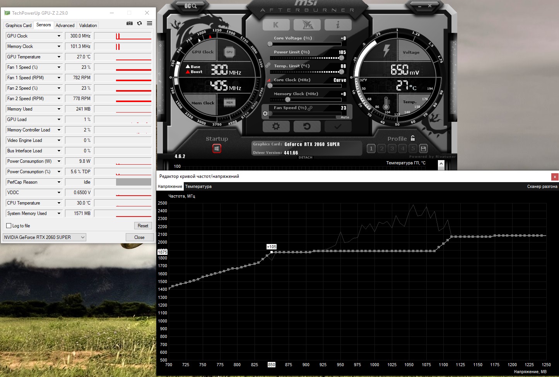Start the Сканер разгона OC scanner

(542, 186)
